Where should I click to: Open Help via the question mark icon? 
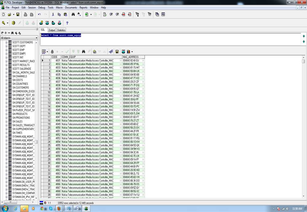click(67, 23)
